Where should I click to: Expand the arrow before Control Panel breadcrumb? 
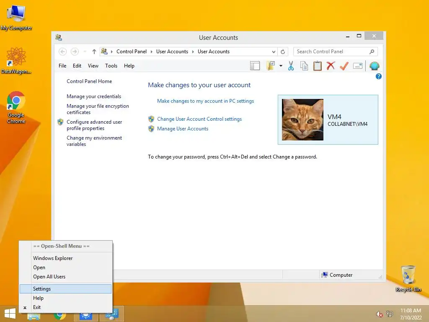click(111, 52)
